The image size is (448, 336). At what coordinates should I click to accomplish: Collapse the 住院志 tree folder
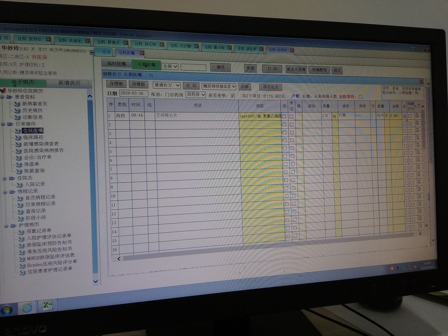4,178
